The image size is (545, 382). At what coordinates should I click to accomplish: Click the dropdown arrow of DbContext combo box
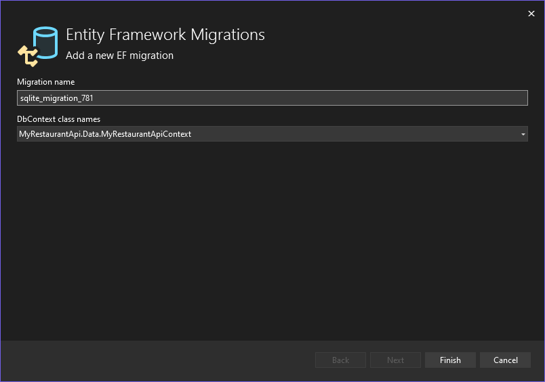[523, 134]
